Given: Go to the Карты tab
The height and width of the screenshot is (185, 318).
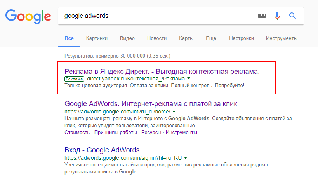Looking at the screenshot, I should tap(186, 38).
